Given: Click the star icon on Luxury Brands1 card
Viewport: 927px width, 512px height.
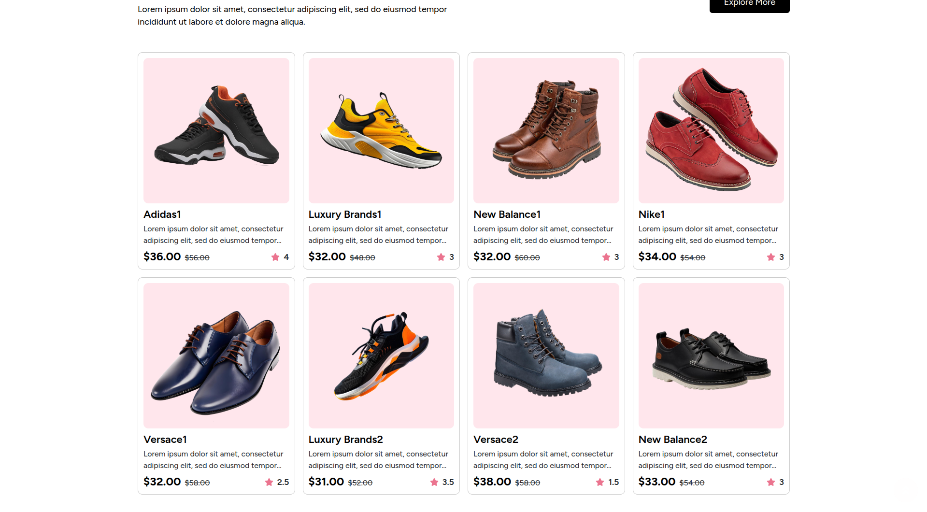Looking at the screenshot, I should [x=441, y=257].
